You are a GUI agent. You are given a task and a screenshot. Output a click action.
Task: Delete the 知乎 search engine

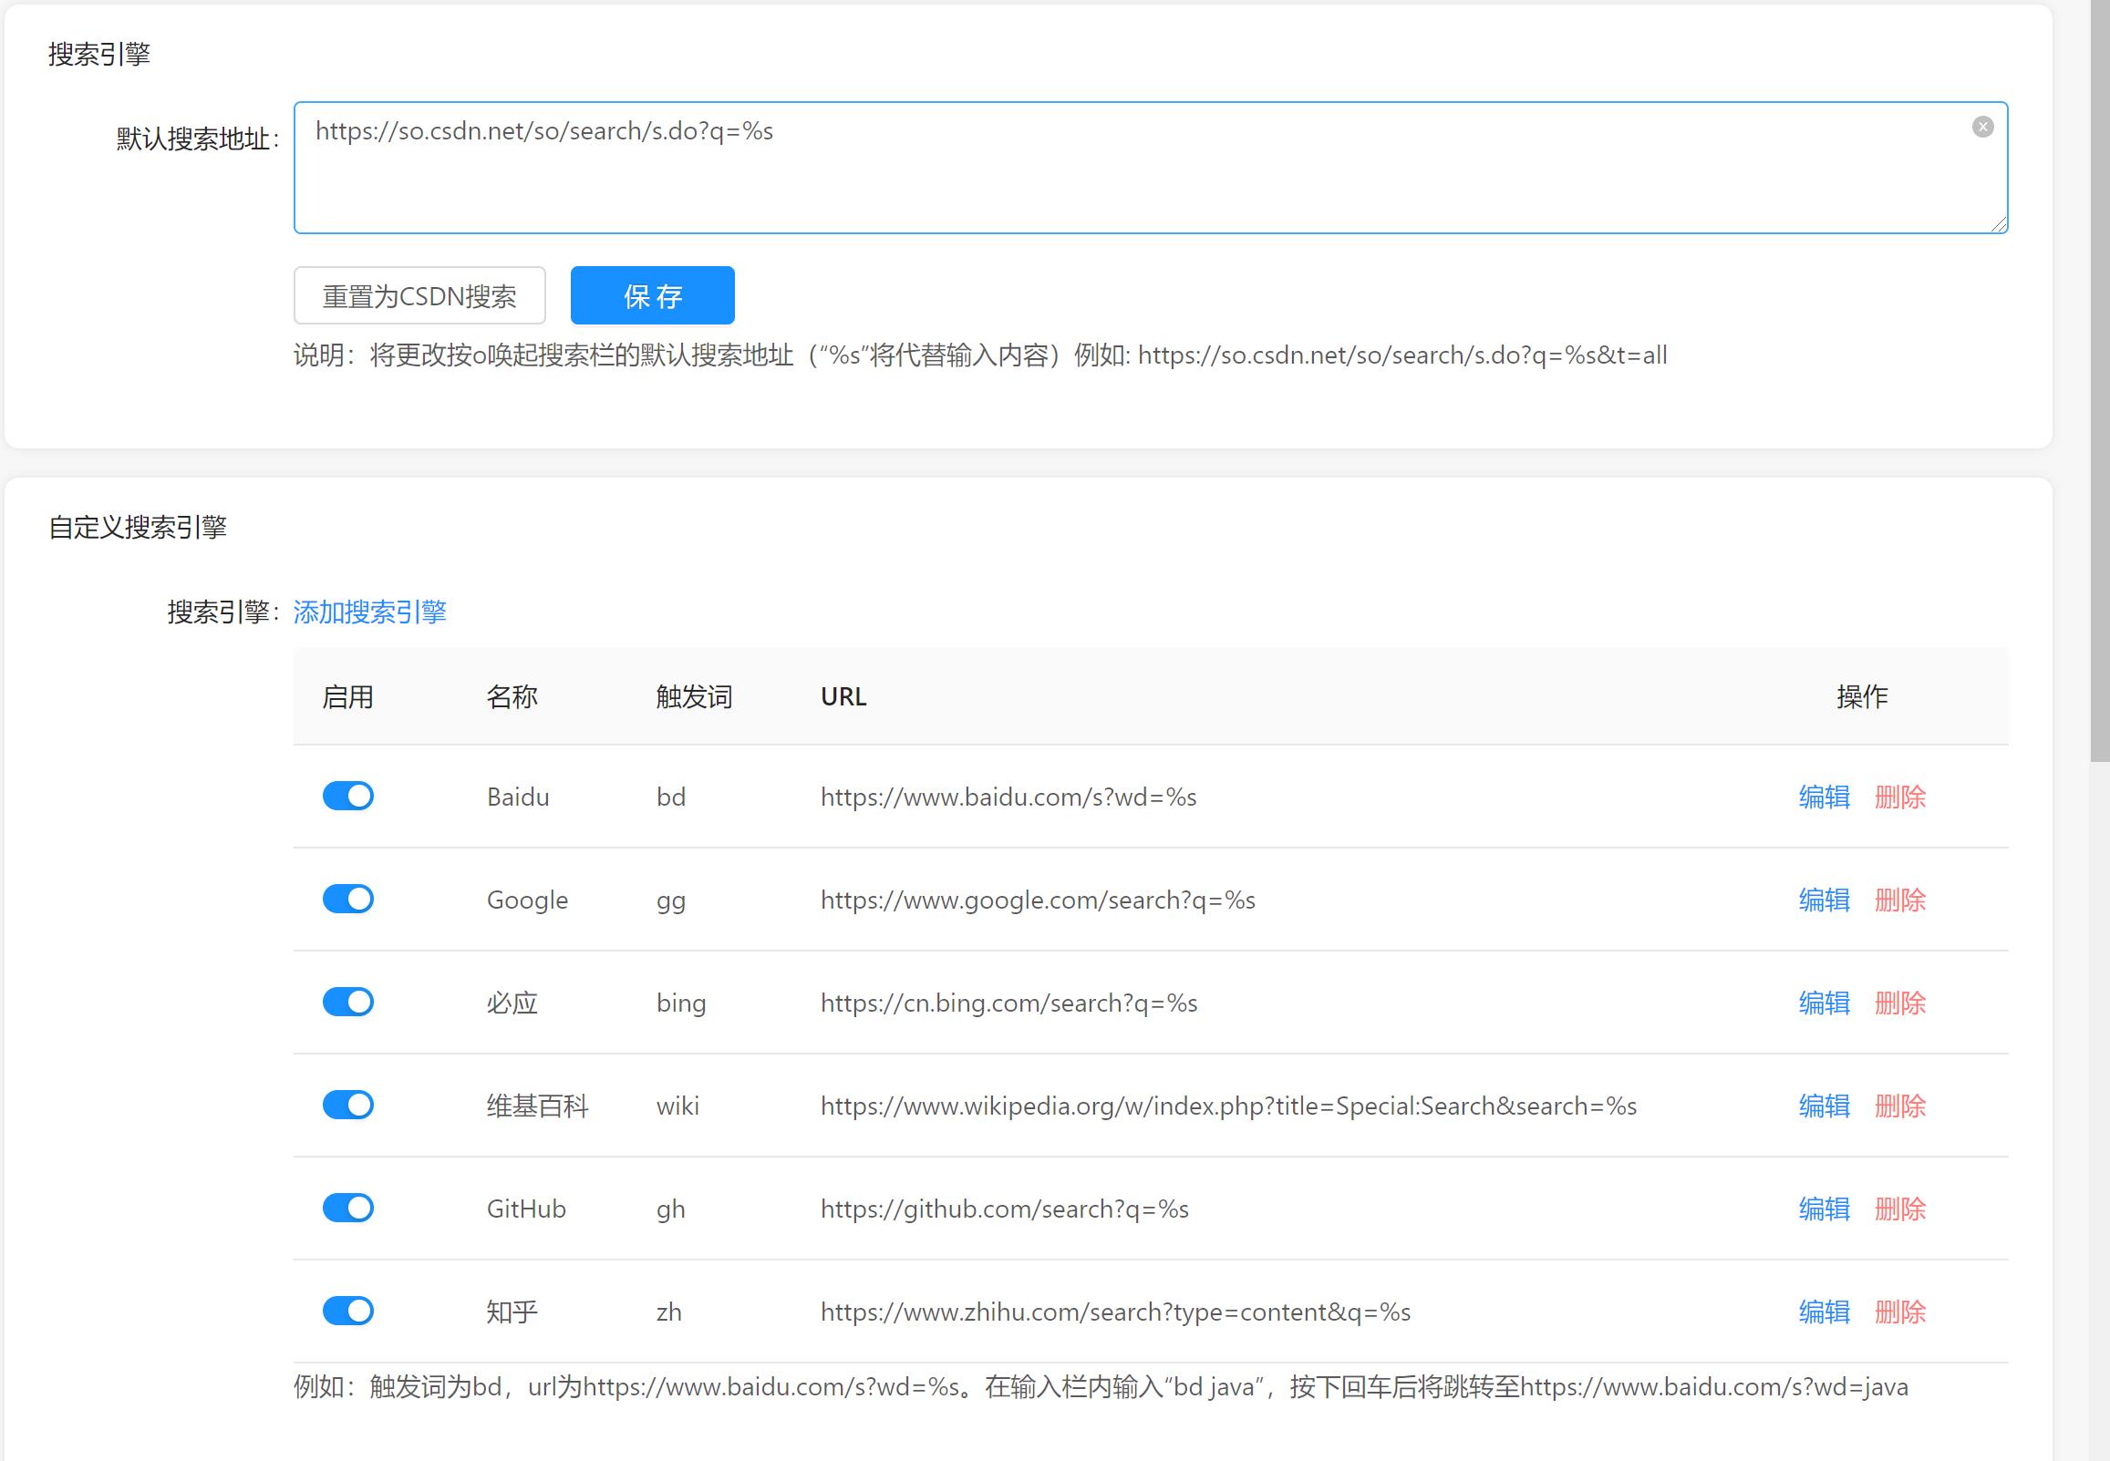pos(1900,1312)
